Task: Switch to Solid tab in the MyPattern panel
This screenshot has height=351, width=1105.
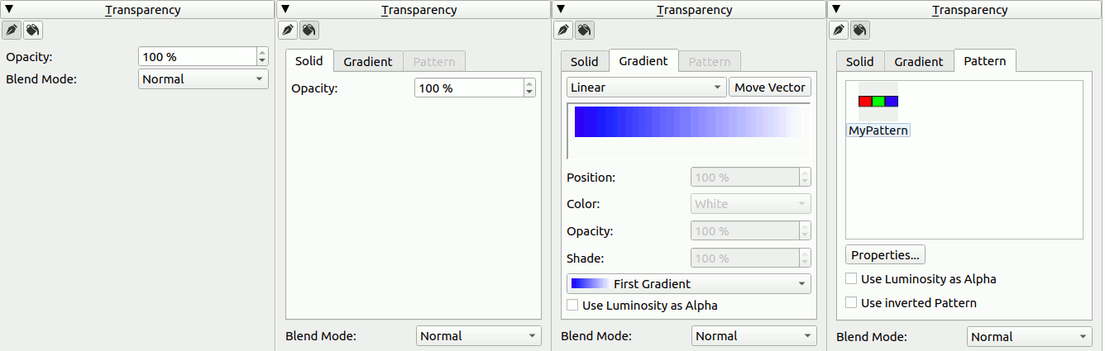Action: (859, 62)
